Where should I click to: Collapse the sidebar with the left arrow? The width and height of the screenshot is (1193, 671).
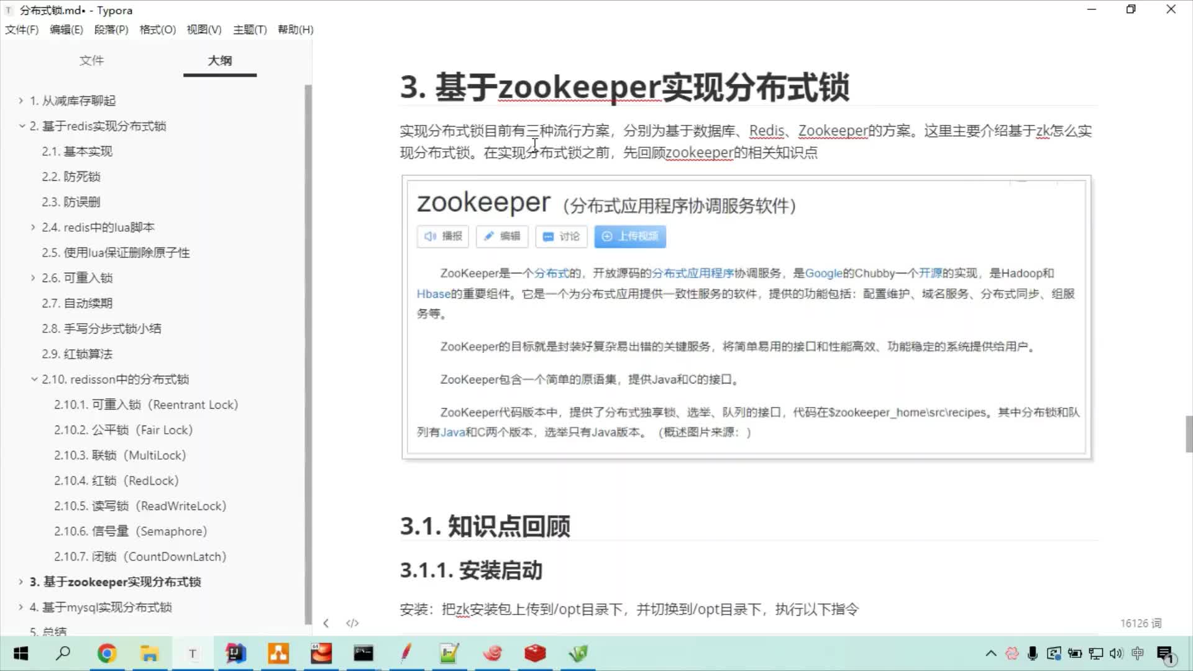(326, 623)
